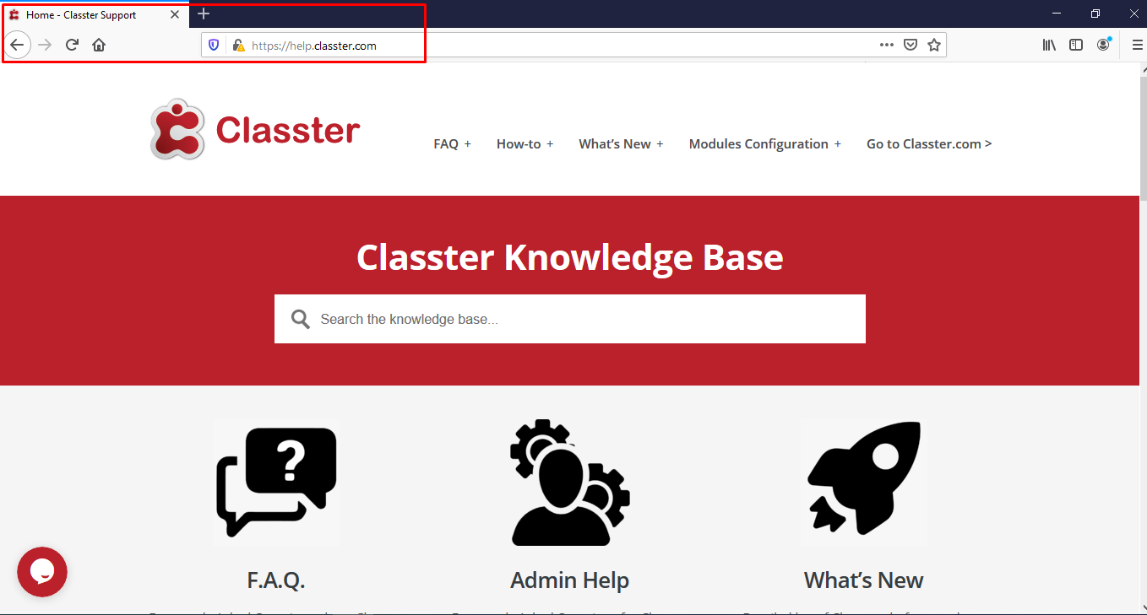
Task: Save page to Pocket icon
Action: coord(911,46)
